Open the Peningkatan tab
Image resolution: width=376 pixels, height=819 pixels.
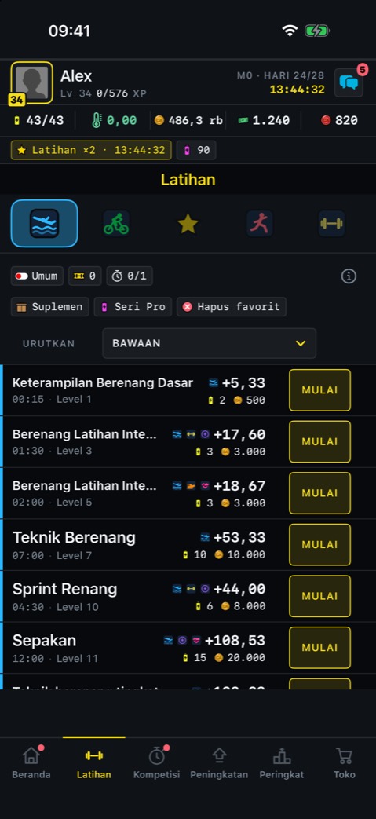(219, 763)
